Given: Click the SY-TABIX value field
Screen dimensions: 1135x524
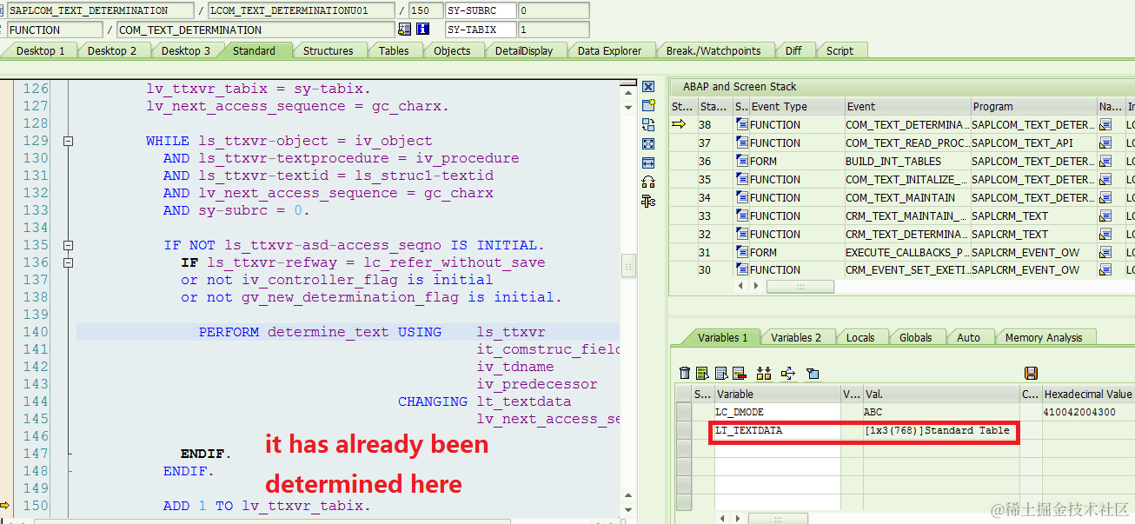Looking at the screenshot, I should (x=554, y=29).
